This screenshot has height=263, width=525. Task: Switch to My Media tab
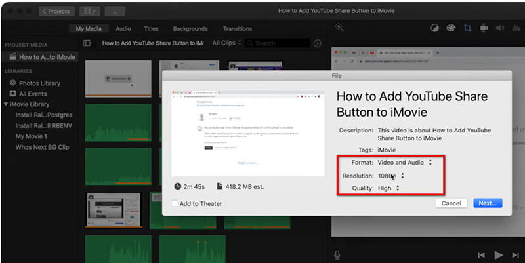pyautogui.click(x=89, y=29)
